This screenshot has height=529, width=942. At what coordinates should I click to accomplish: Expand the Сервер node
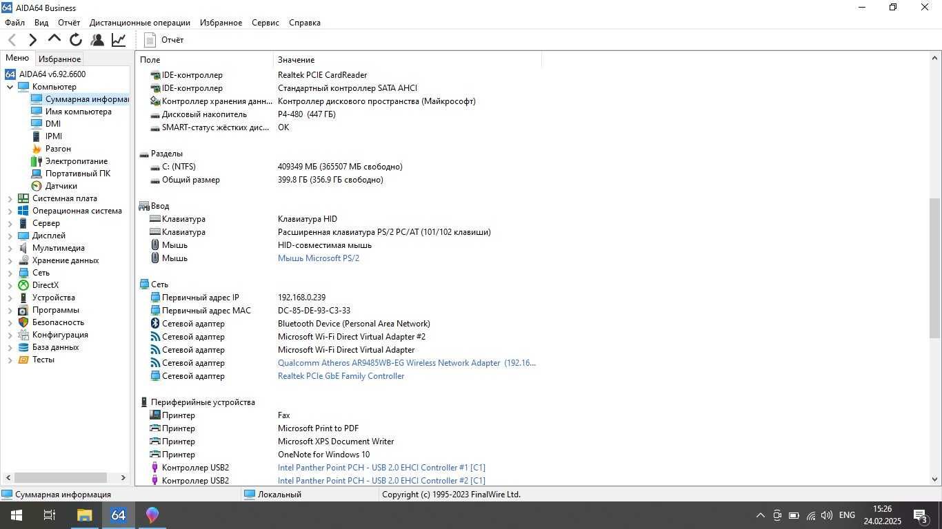[10, 223]
